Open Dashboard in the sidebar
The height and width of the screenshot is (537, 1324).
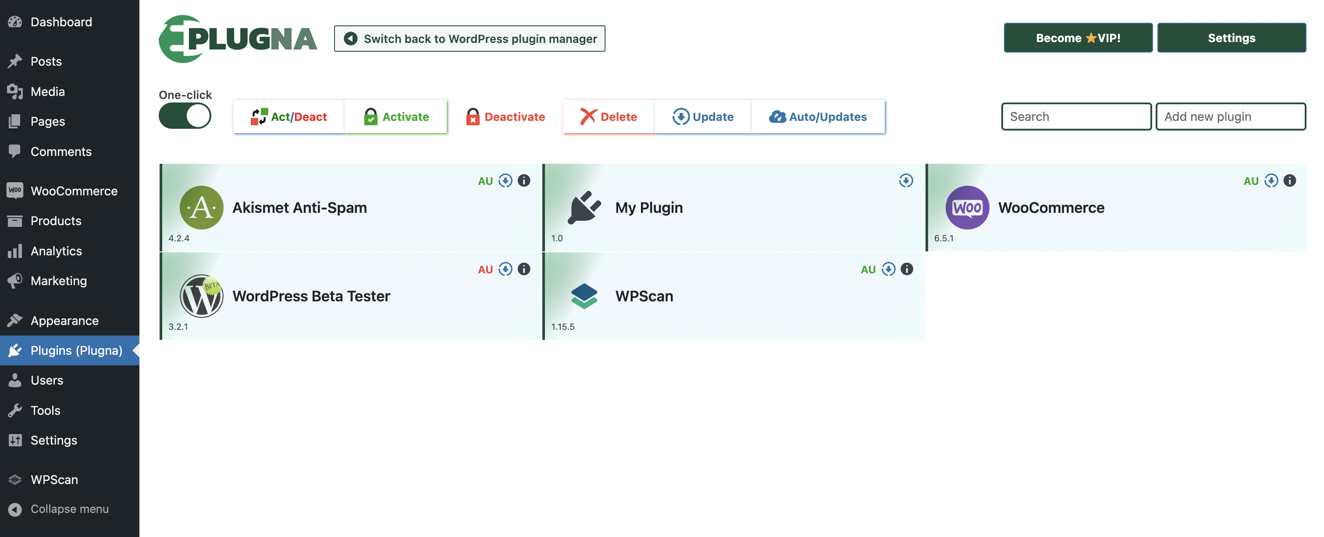69,21
